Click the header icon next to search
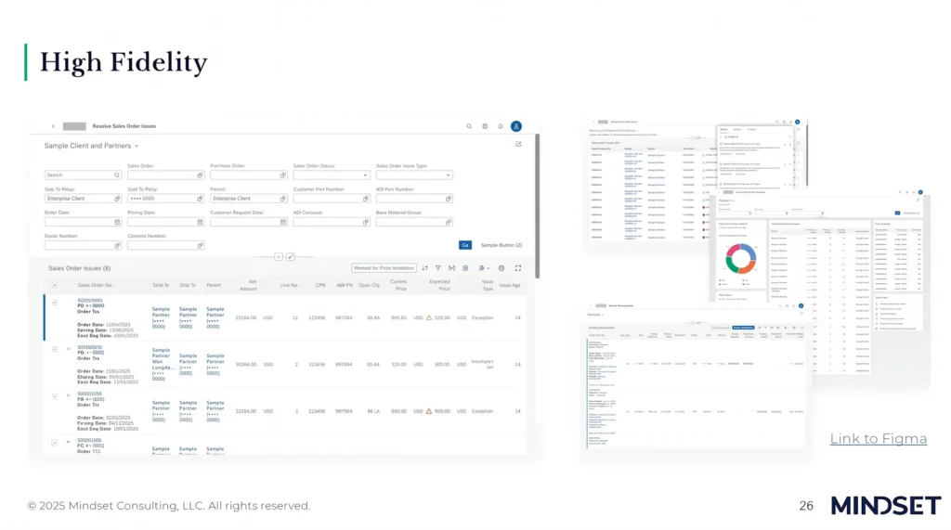The width and height of the screenshot is (951, 530). point(485,126)
